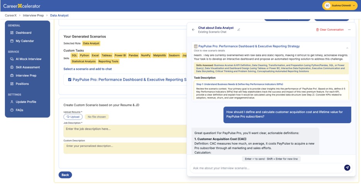Click the Update Profile person icon
This screenshot has width=361, height=184.
[12, 102]
